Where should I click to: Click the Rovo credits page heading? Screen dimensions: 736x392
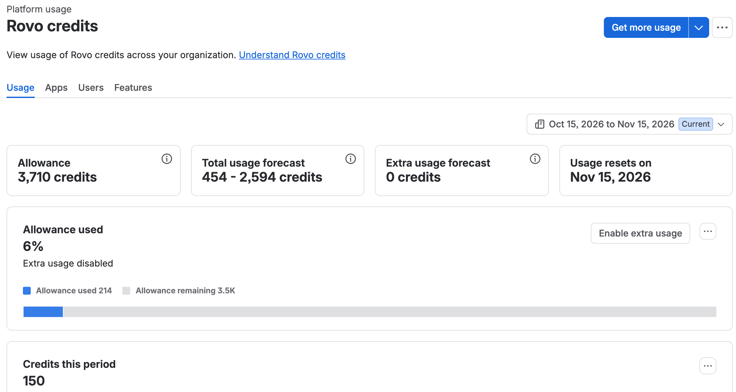(x=52, y=26)
